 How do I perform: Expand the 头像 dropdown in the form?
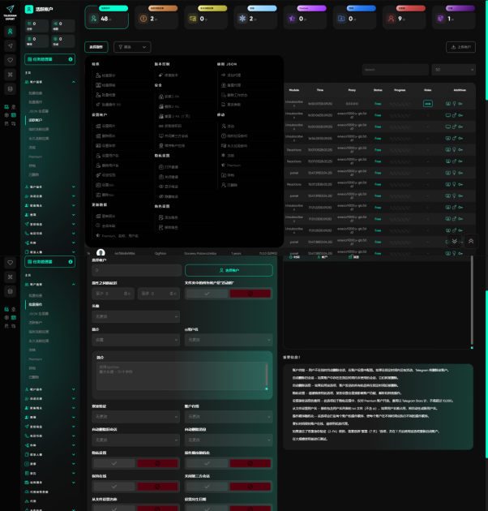point(135,317)
